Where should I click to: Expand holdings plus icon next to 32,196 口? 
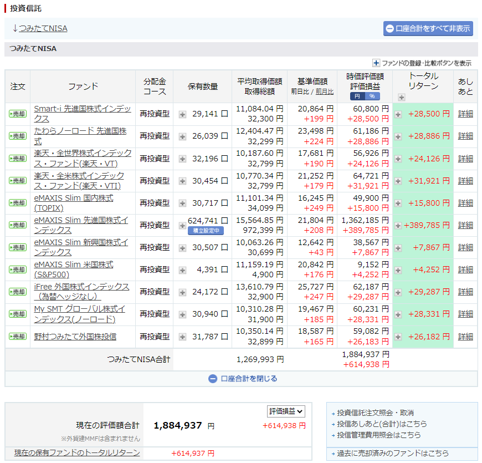pos(183,159)
